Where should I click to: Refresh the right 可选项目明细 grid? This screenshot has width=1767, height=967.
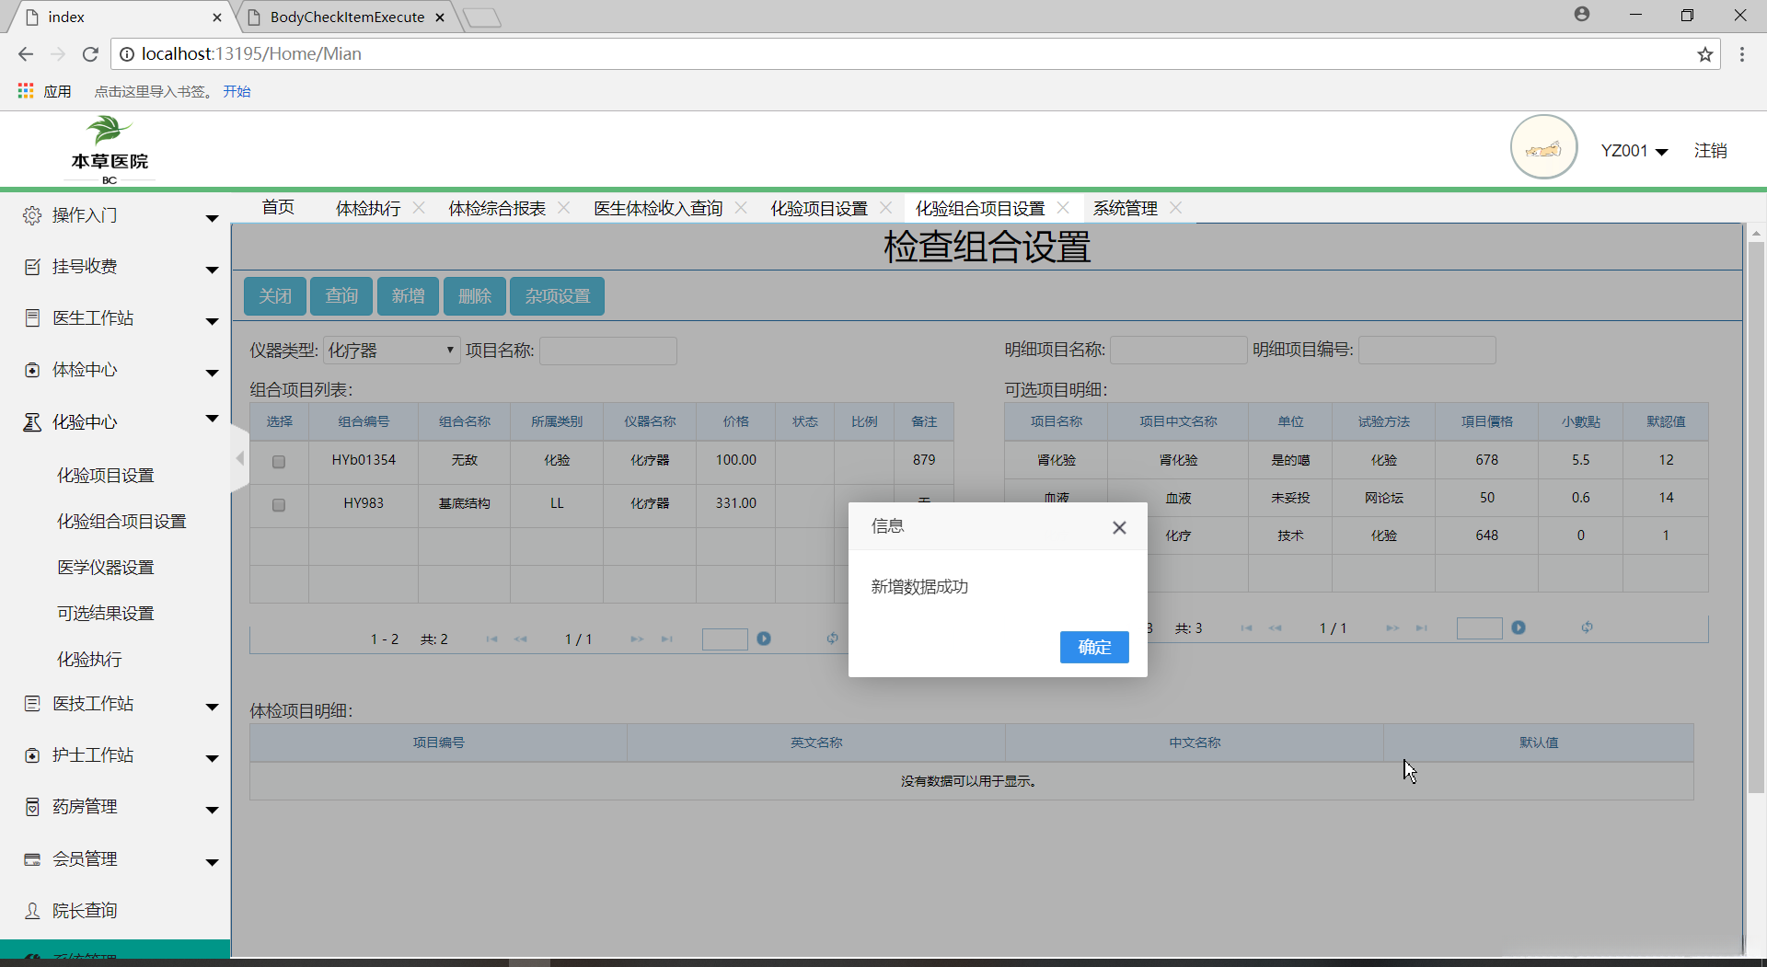coord(1587,627)
